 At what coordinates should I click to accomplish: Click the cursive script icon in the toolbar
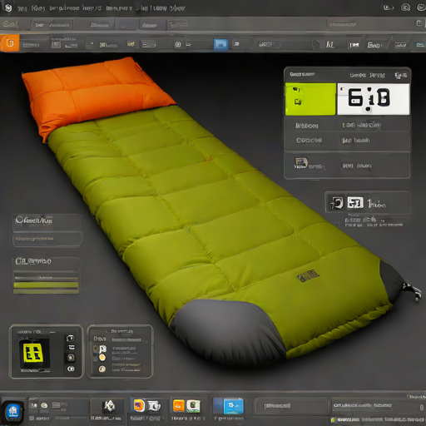330,44
